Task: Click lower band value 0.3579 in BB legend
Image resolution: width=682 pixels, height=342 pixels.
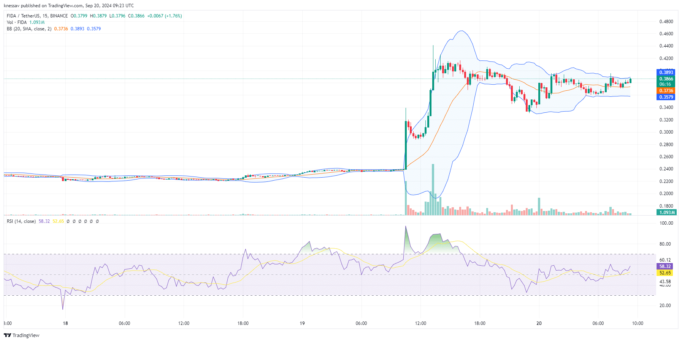Action: point(94,29)
